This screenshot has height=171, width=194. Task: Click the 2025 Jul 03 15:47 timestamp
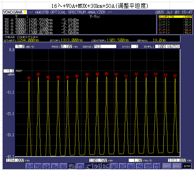click(174, 12)
